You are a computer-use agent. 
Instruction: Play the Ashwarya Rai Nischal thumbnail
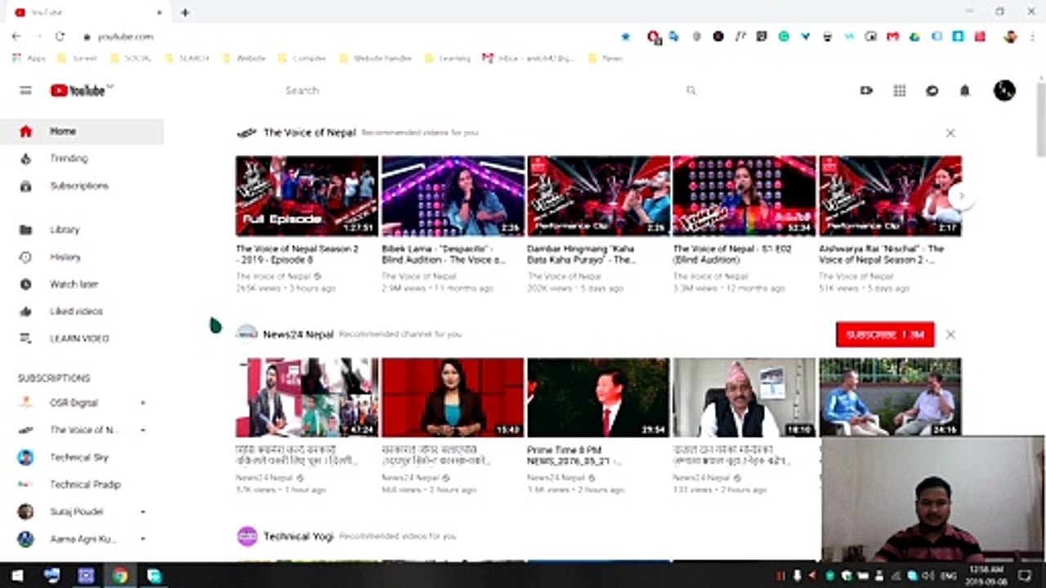coord(890,196)
